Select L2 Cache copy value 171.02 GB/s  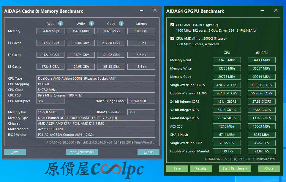coord(111,55)
